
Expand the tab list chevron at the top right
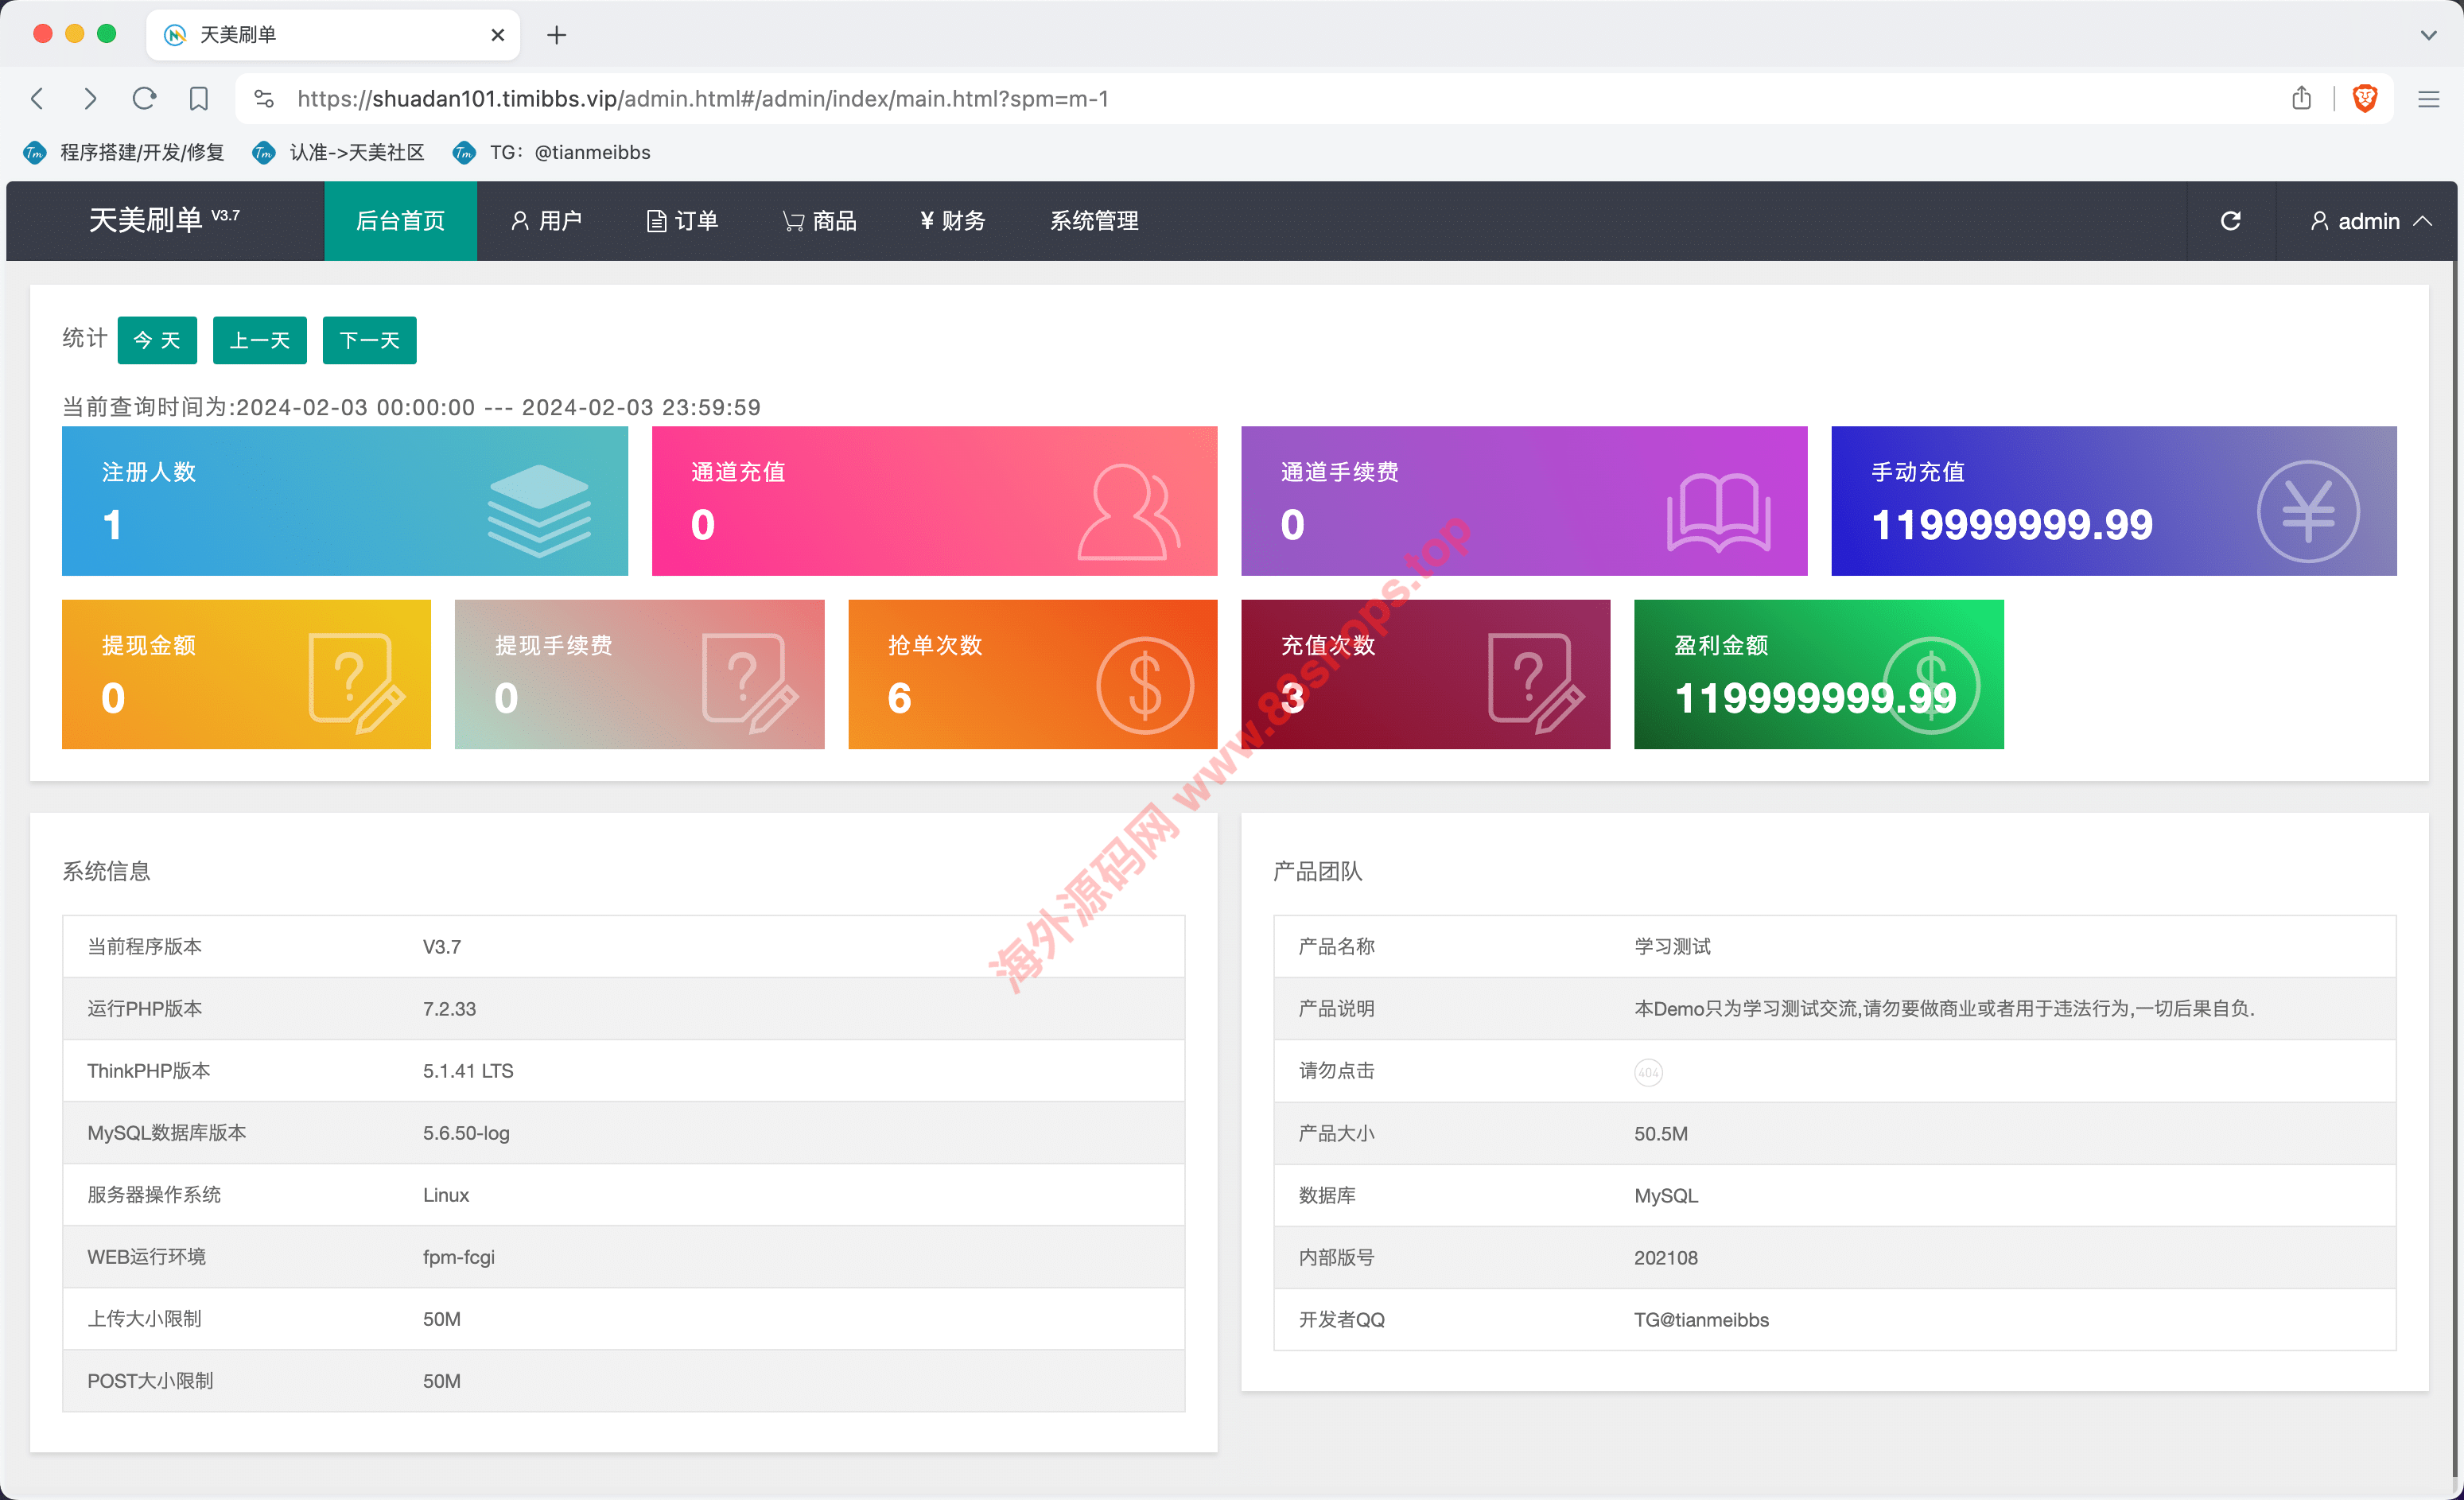click(x=2428, y=35)
